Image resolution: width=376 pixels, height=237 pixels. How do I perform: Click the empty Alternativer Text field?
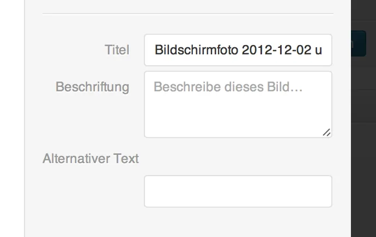(238, 191)
